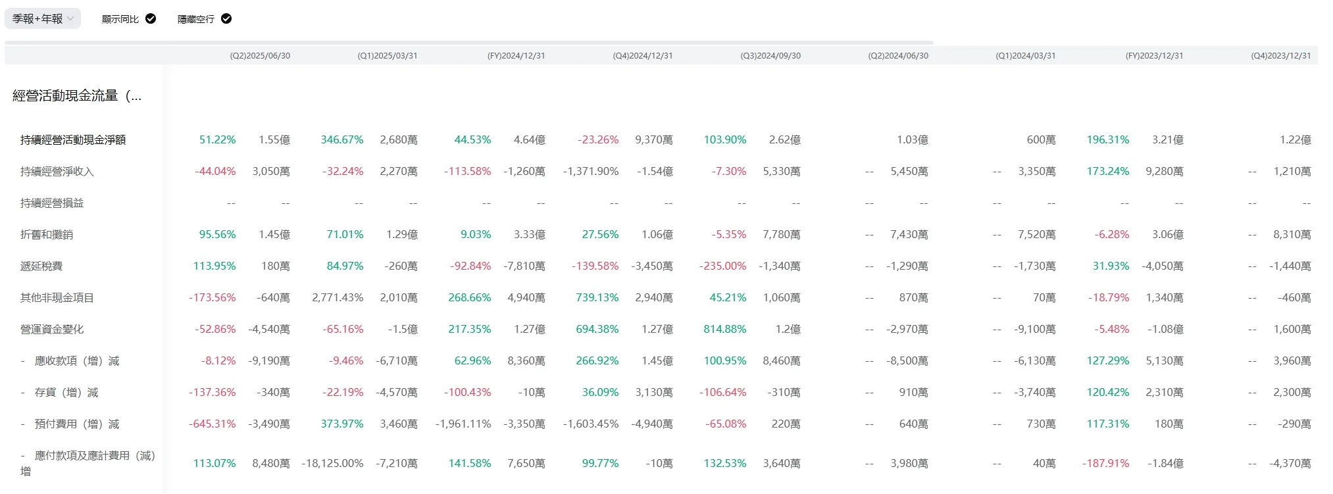
Task: Click the (FY)2023/12/31 column header
Action: [1154, 56]
